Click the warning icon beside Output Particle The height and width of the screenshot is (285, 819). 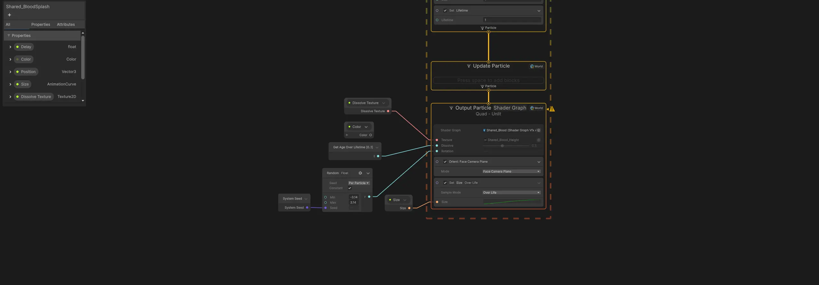tap(552, 109)
